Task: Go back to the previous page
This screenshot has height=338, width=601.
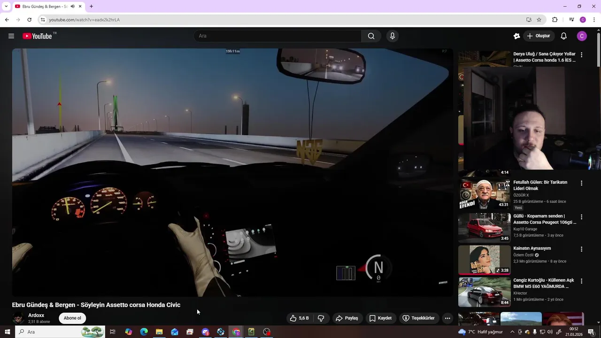Action: click(x=7, y=20)
